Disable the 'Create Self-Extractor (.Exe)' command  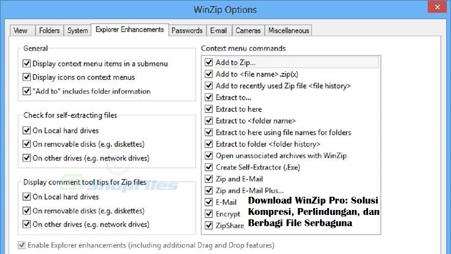(x=209, y=167)
